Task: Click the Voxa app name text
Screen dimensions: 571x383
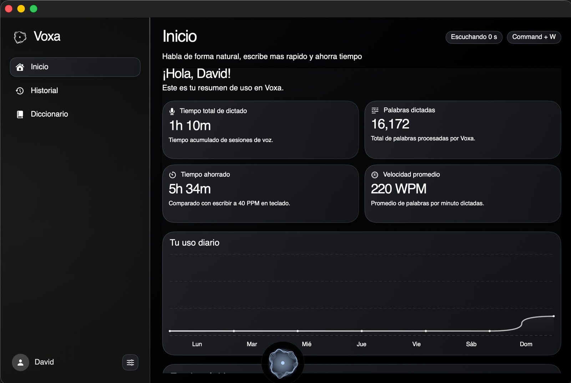Action: click(47, 36)
